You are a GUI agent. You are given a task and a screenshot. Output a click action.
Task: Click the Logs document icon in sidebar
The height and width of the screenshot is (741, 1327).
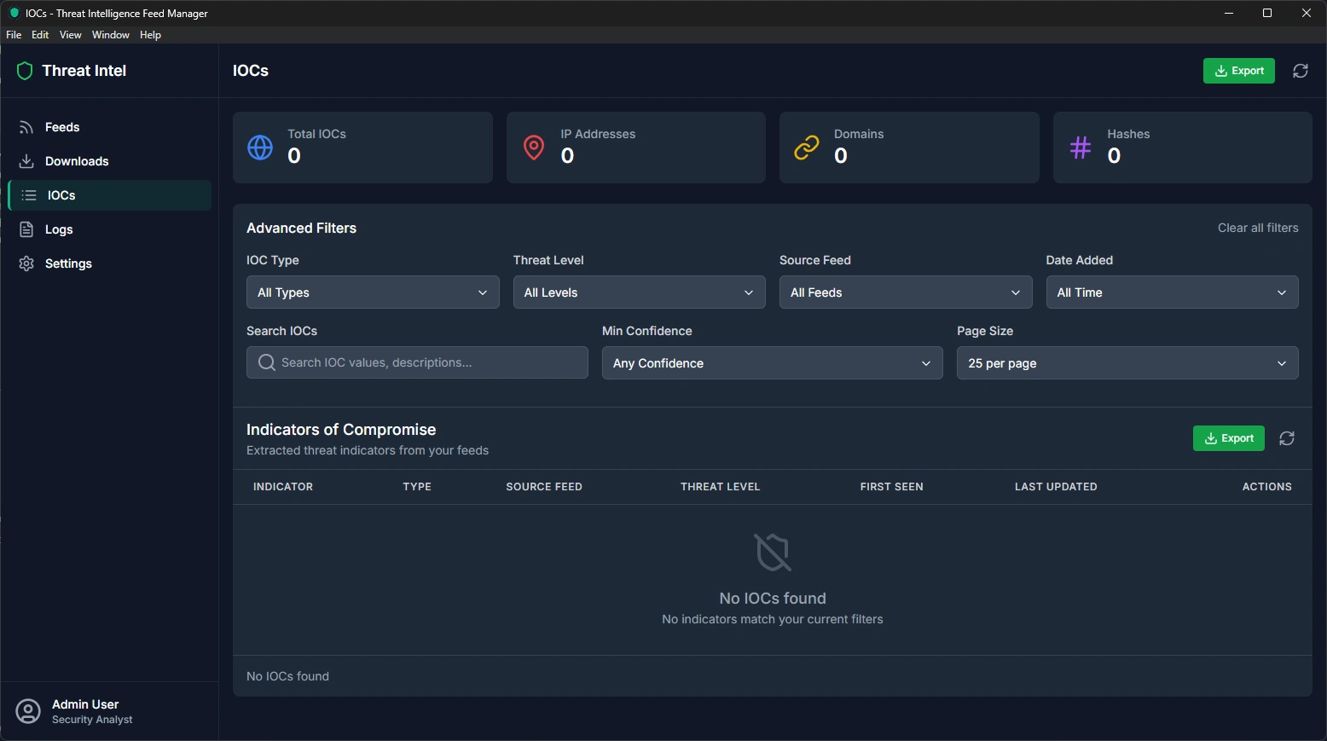click(26, 229)
